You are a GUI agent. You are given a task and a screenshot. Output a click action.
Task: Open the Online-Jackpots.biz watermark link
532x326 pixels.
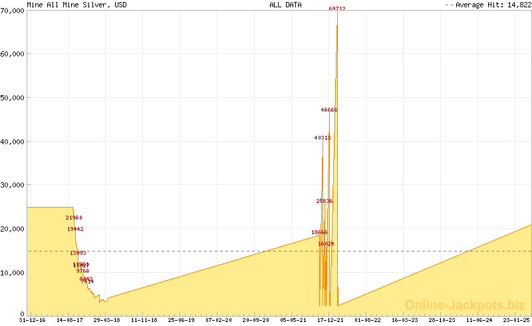pyautogui.click(x=461, y=305)
